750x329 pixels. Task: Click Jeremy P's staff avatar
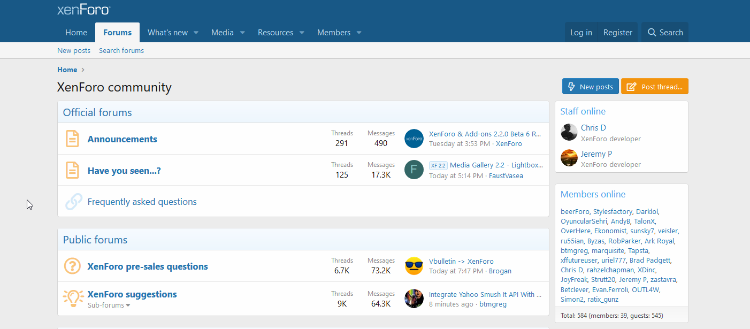pyautogui.click(x=569, y=158)
